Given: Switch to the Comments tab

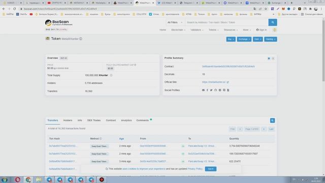Looking at the screenshot, I should [x=143, y=120].
